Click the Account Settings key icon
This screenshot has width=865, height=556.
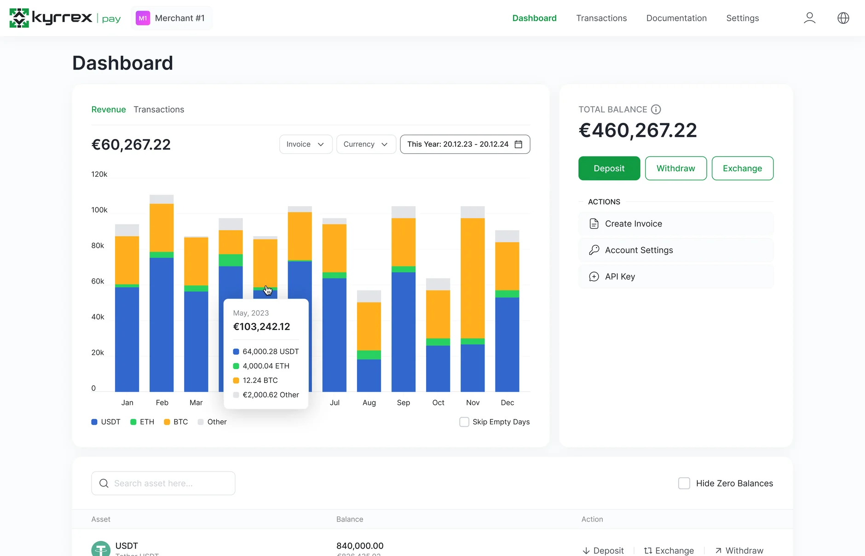pyautogui.click(x=594, y=250)
